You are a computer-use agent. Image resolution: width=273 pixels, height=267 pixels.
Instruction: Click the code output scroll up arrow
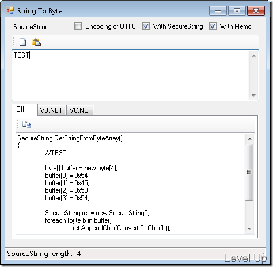(249, 139)
